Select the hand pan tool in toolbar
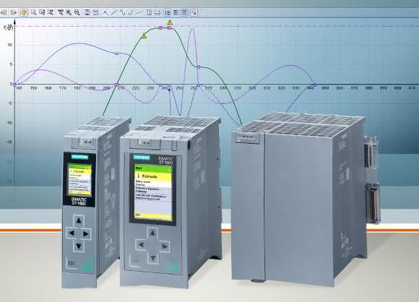This screenshot has height=302, width=419. coord(24,12)
